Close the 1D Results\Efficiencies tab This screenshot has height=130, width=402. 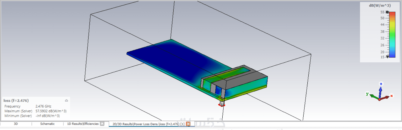102,124
